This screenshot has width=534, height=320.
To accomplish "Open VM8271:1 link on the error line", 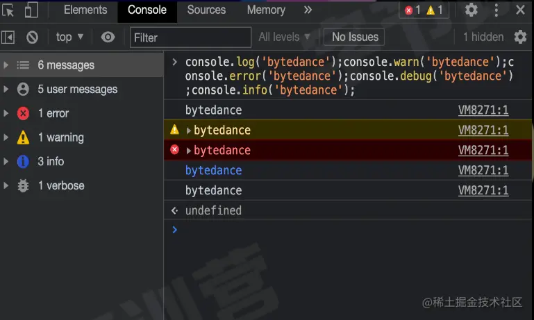I will click(483, 150).
